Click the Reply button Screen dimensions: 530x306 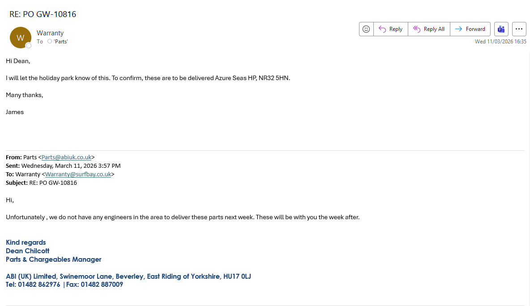[x=391, y=29]
